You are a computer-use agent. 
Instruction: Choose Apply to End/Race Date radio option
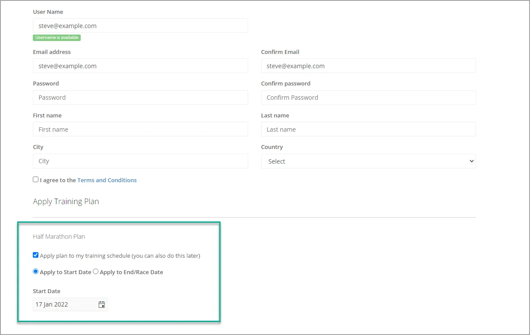(x=96, y=272)
